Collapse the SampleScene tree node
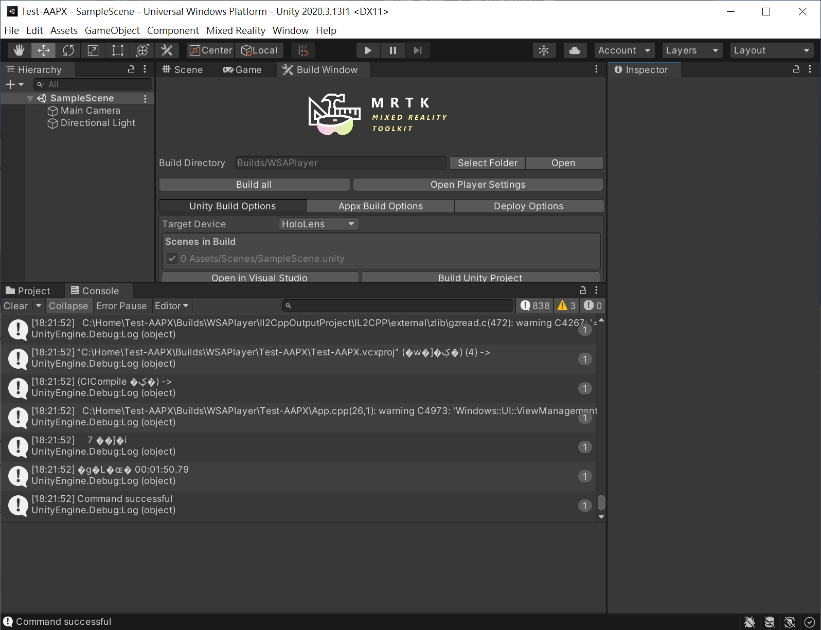The width and height of the screenshot is (821, 630). click(30, 98)
